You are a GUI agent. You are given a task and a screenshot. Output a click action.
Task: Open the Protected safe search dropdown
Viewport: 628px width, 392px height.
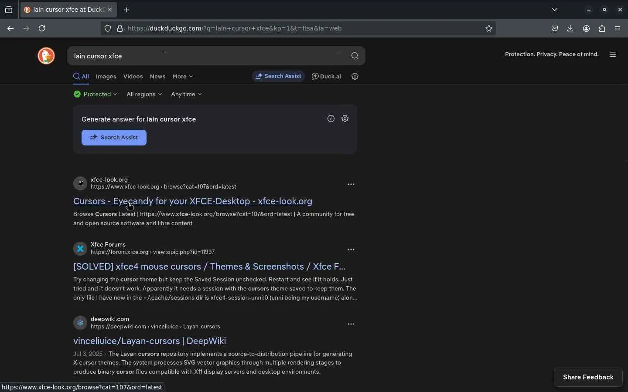click(96, 95)
